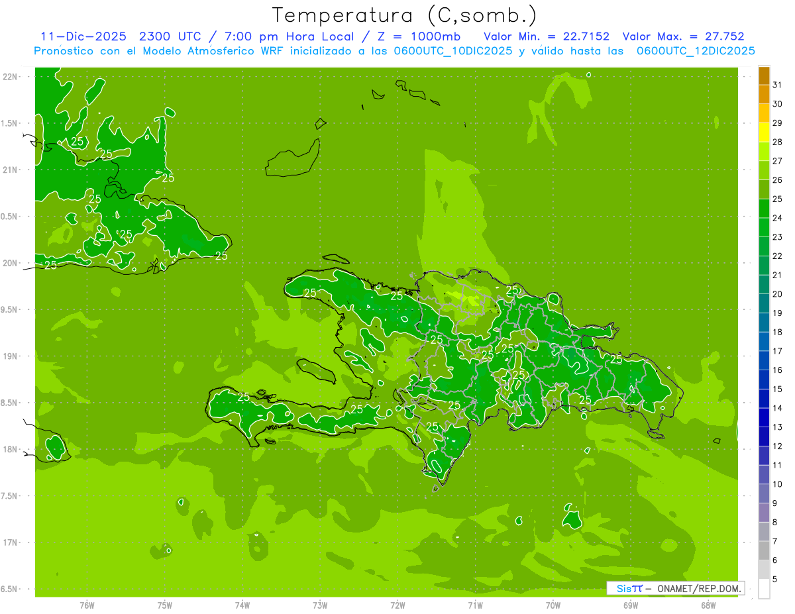Pick the light-green swatch between 26 and 27
Image resolution: width=795 pixels, height=614 pixels.
(x=764, y=170)
